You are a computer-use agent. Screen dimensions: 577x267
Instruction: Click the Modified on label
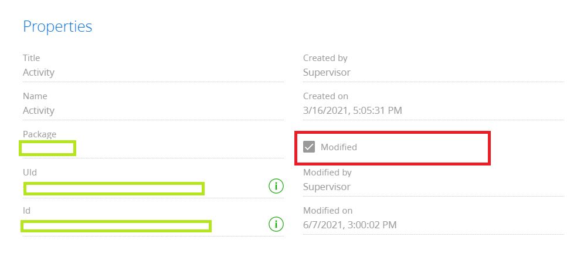(x=328, y=211)
